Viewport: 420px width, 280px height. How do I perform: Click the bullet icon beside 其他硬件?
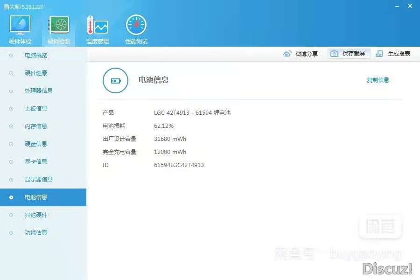(x=11, y=215)
